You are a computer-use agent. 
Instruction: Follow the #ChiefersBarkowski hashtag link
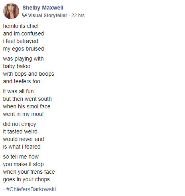(31, 189)
